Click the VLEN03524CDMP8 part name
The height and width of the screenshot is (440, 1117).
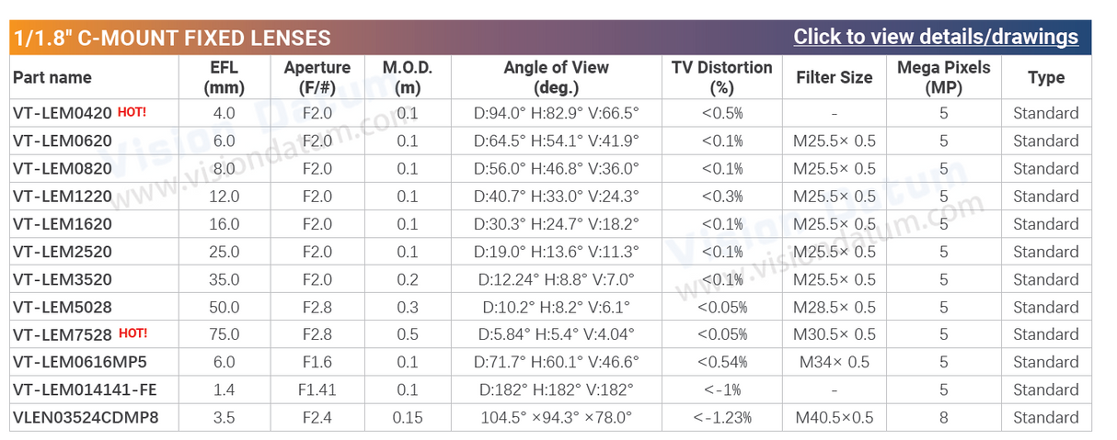86,417
